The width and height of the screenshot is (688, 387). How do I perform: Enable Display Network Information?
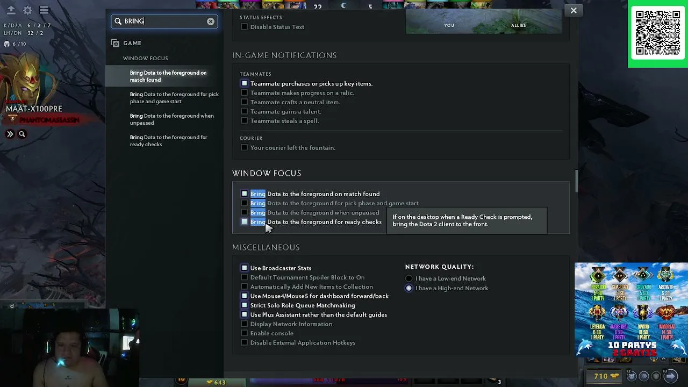(245, 324)
